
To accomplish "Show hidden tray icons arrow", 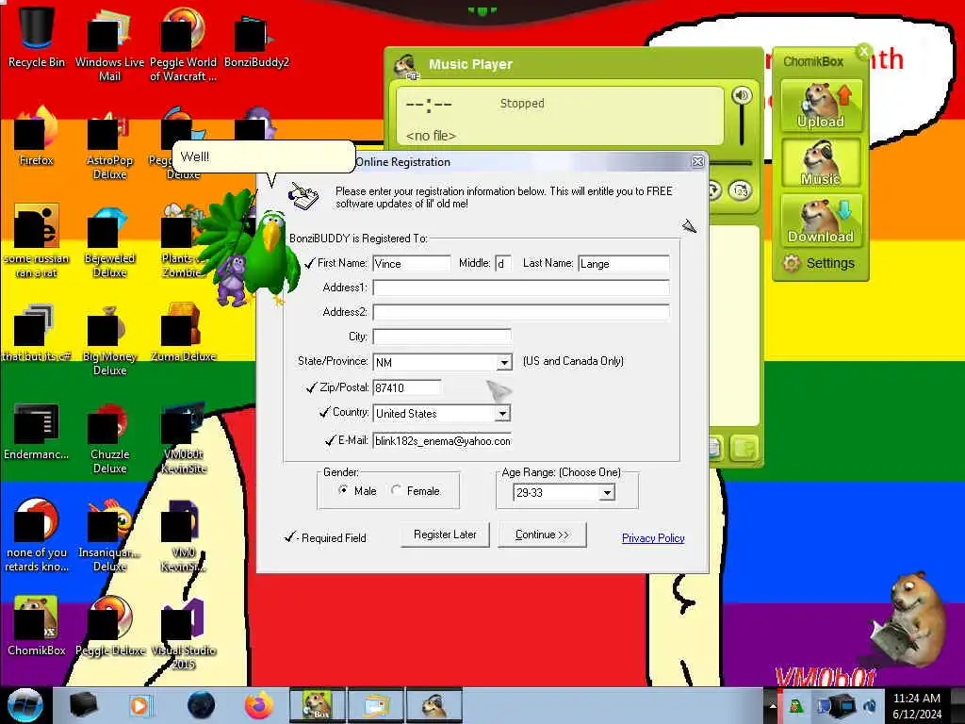I will pos(773,706).
